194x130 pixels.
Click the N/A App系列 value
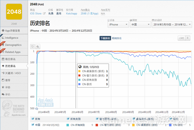103,14
